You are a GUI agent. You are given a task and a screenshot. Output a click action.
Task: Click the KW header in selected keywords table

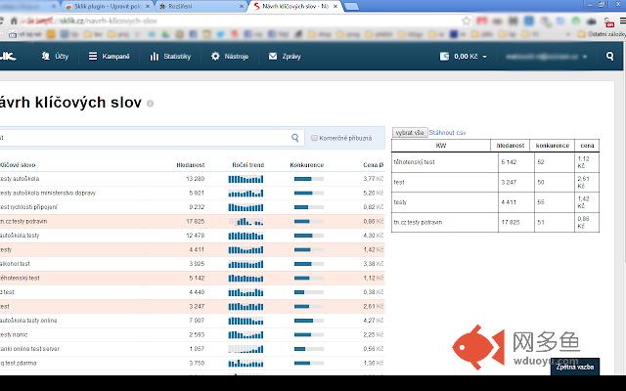[x=441, y=146]
